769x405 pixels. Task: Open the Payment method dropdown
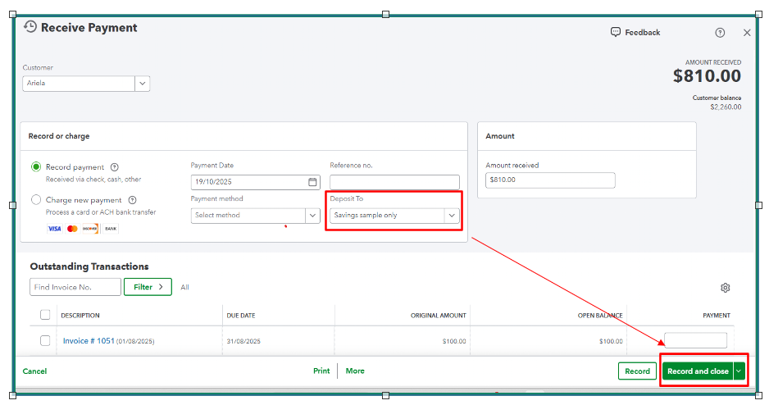(312, 216)
